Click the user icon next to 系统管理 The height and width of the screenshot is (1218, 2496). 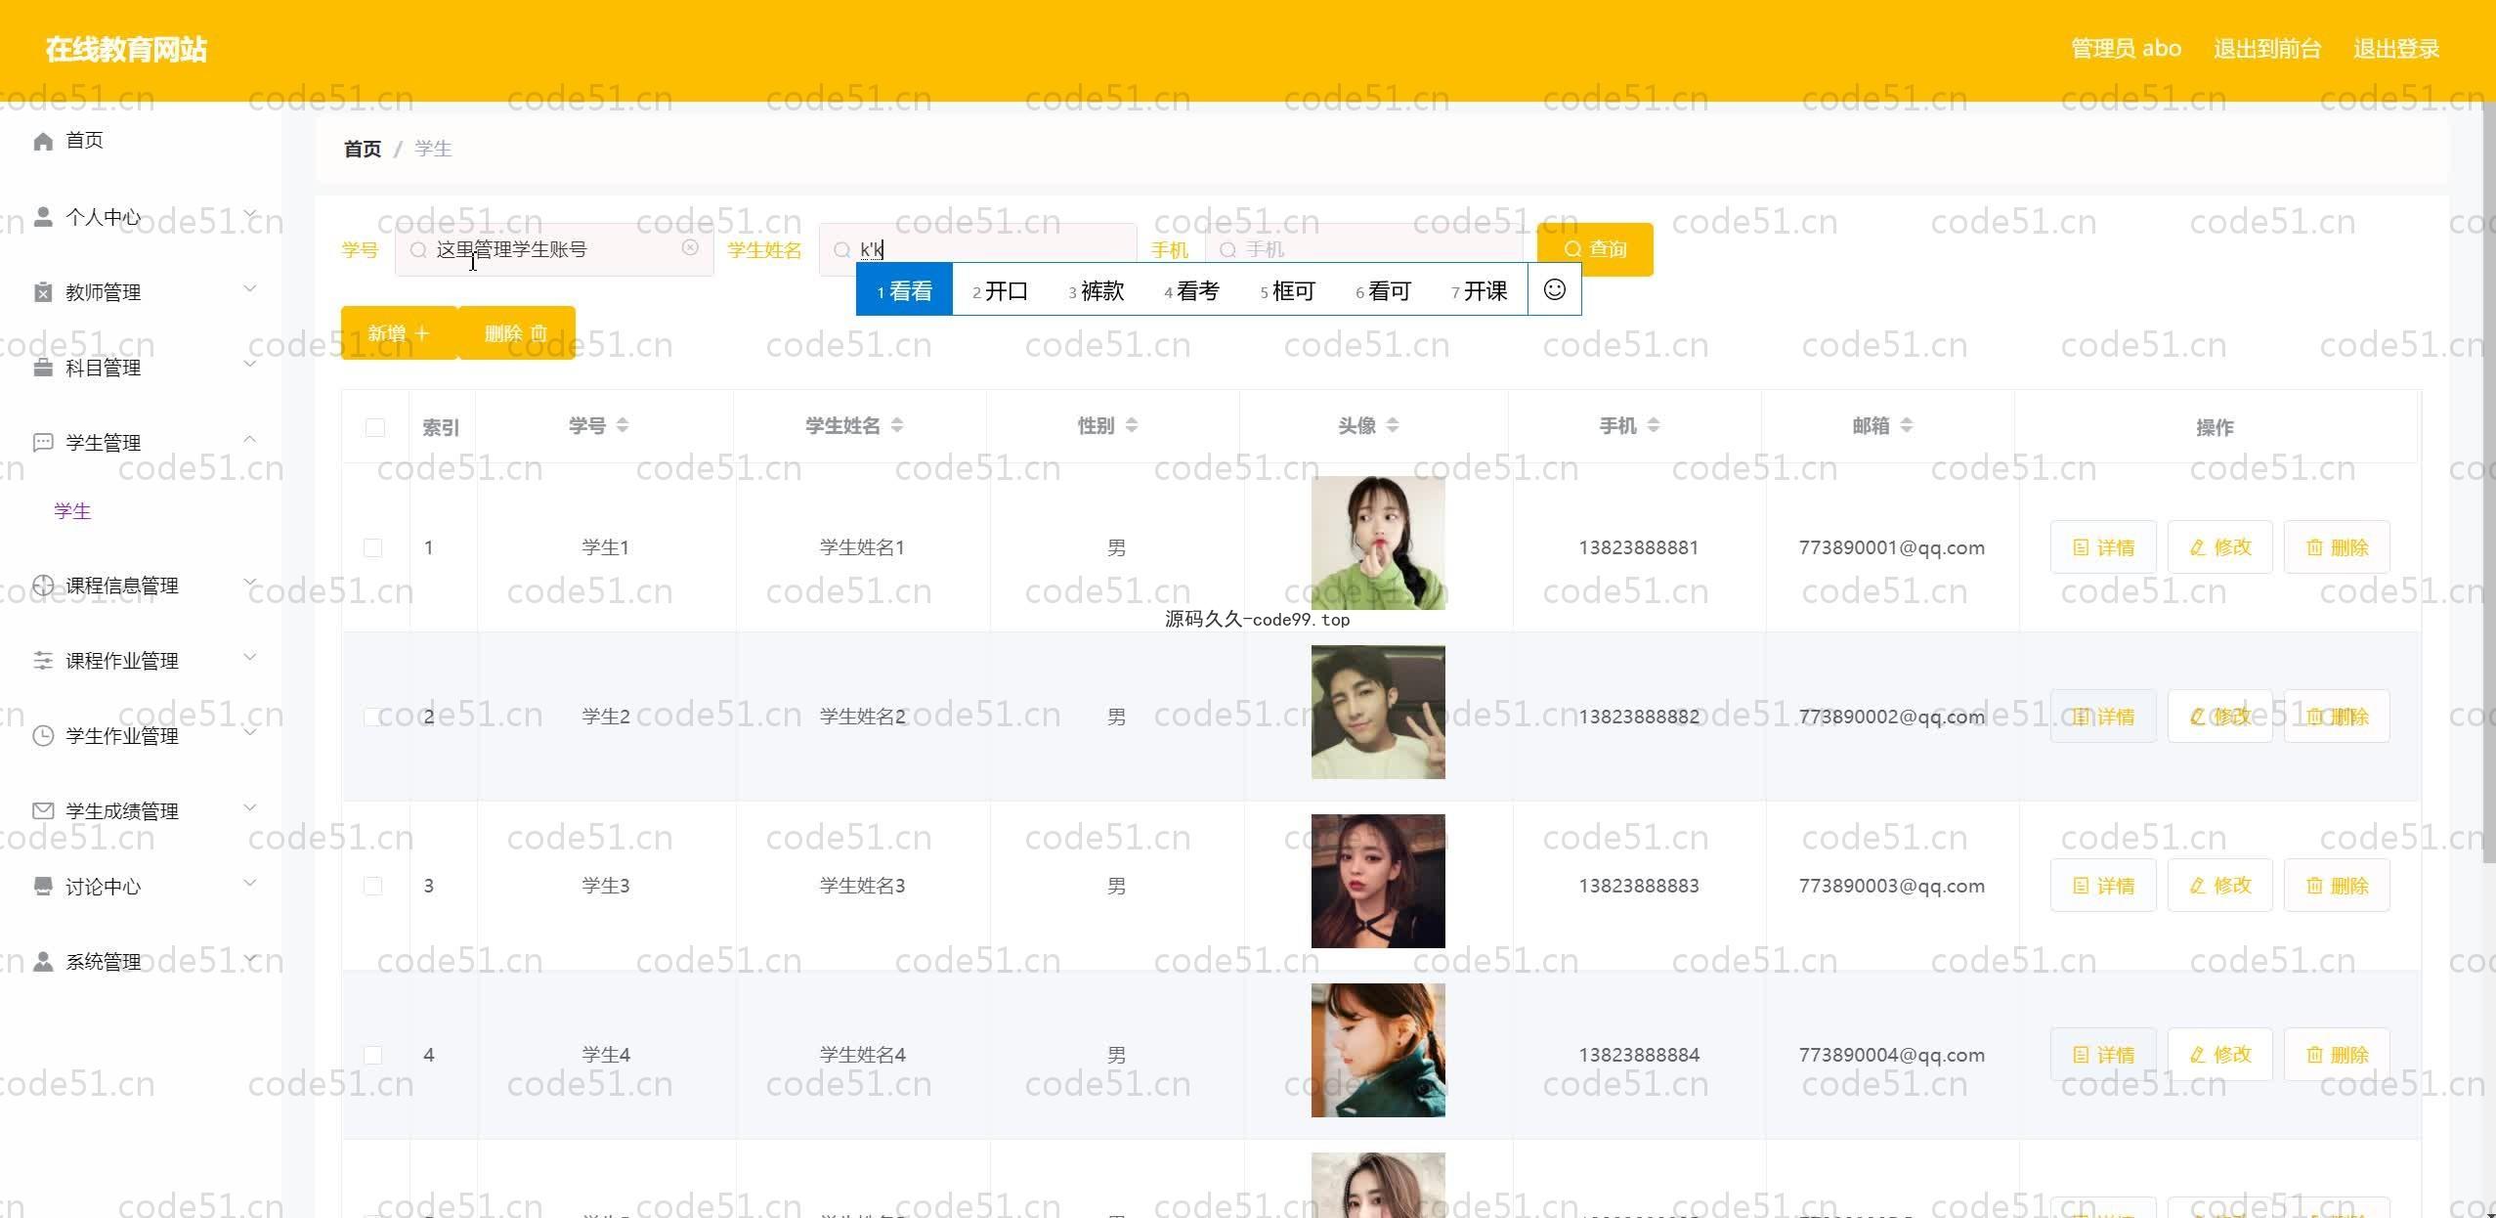43,962
